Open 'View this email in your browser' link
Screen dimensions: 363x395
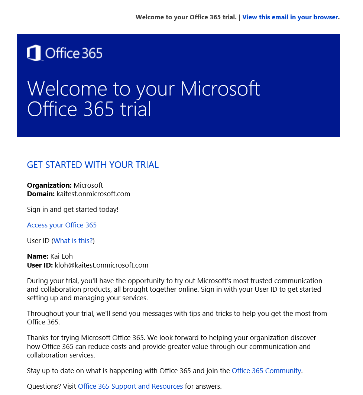tap(291, 17)
